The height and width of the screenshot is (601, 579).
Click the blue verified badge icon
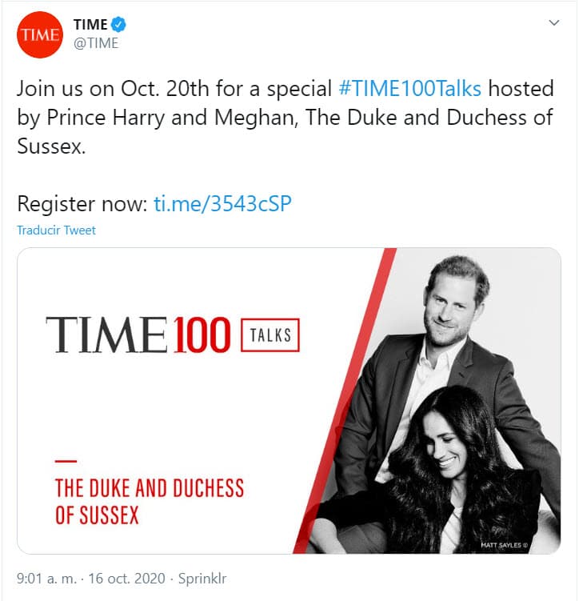120,25
